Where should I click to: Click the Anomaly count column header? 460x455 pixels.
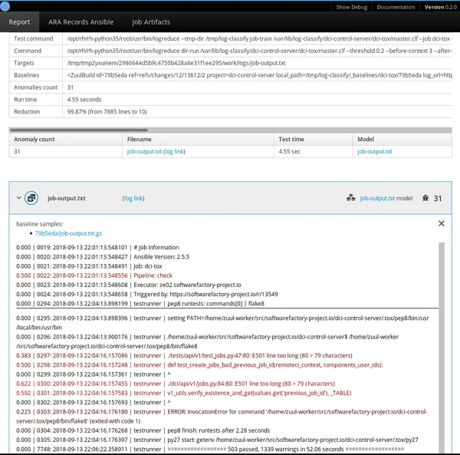point(35,139)
